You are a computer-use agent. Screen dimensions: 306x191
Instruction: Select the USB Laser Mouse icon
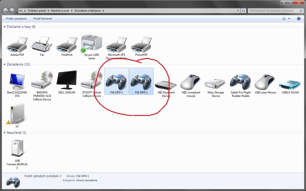coord(265,82)
